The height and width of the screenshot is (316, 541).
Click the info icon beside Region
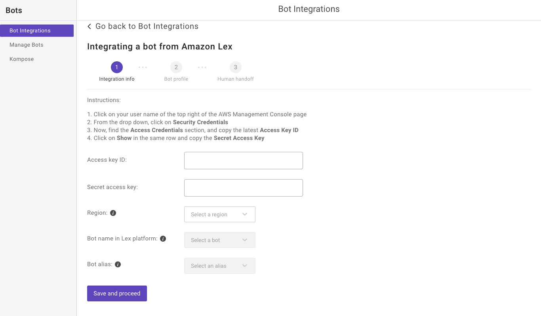coord(113,213)
